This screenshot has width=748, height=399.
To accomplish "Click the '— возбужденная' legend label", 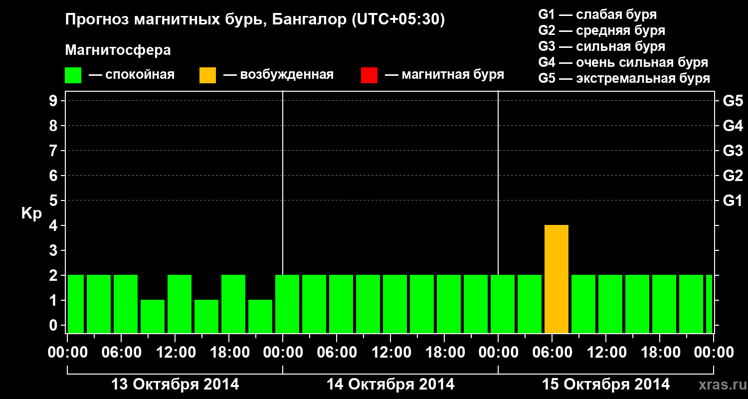I will [278, 75].
